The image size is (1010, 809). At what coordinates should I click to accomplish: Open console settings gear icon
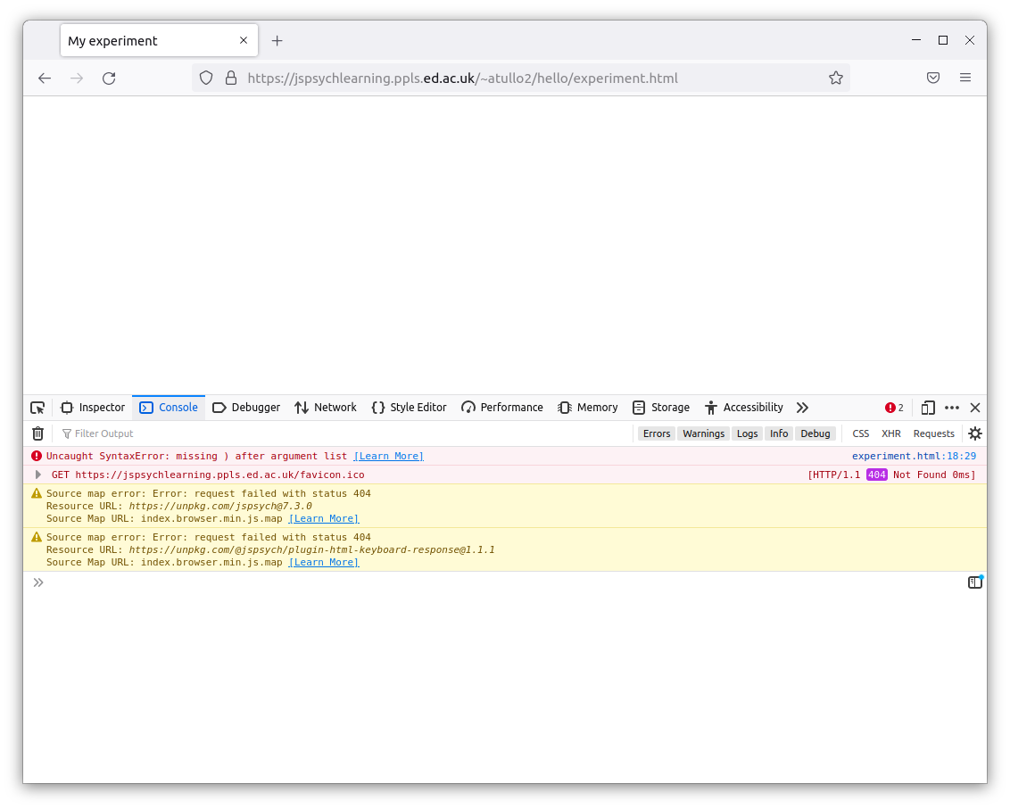(975, 433)
